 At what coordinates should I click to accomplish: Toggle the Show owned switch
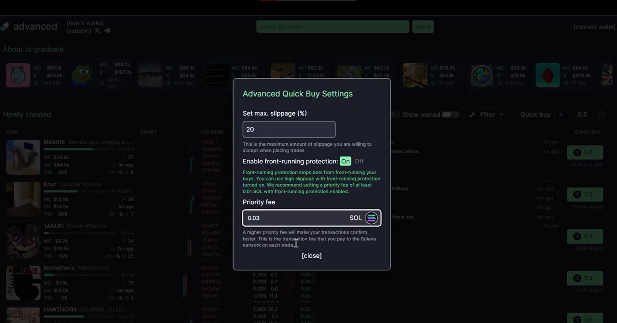pyautogui.click(x=450, y=114)
